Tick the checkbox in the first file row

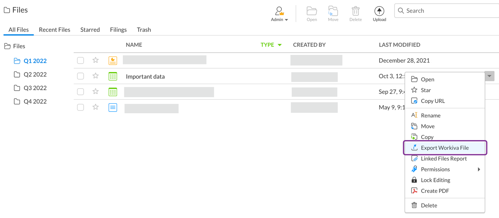pyautogui.click(x=81, y=61)
